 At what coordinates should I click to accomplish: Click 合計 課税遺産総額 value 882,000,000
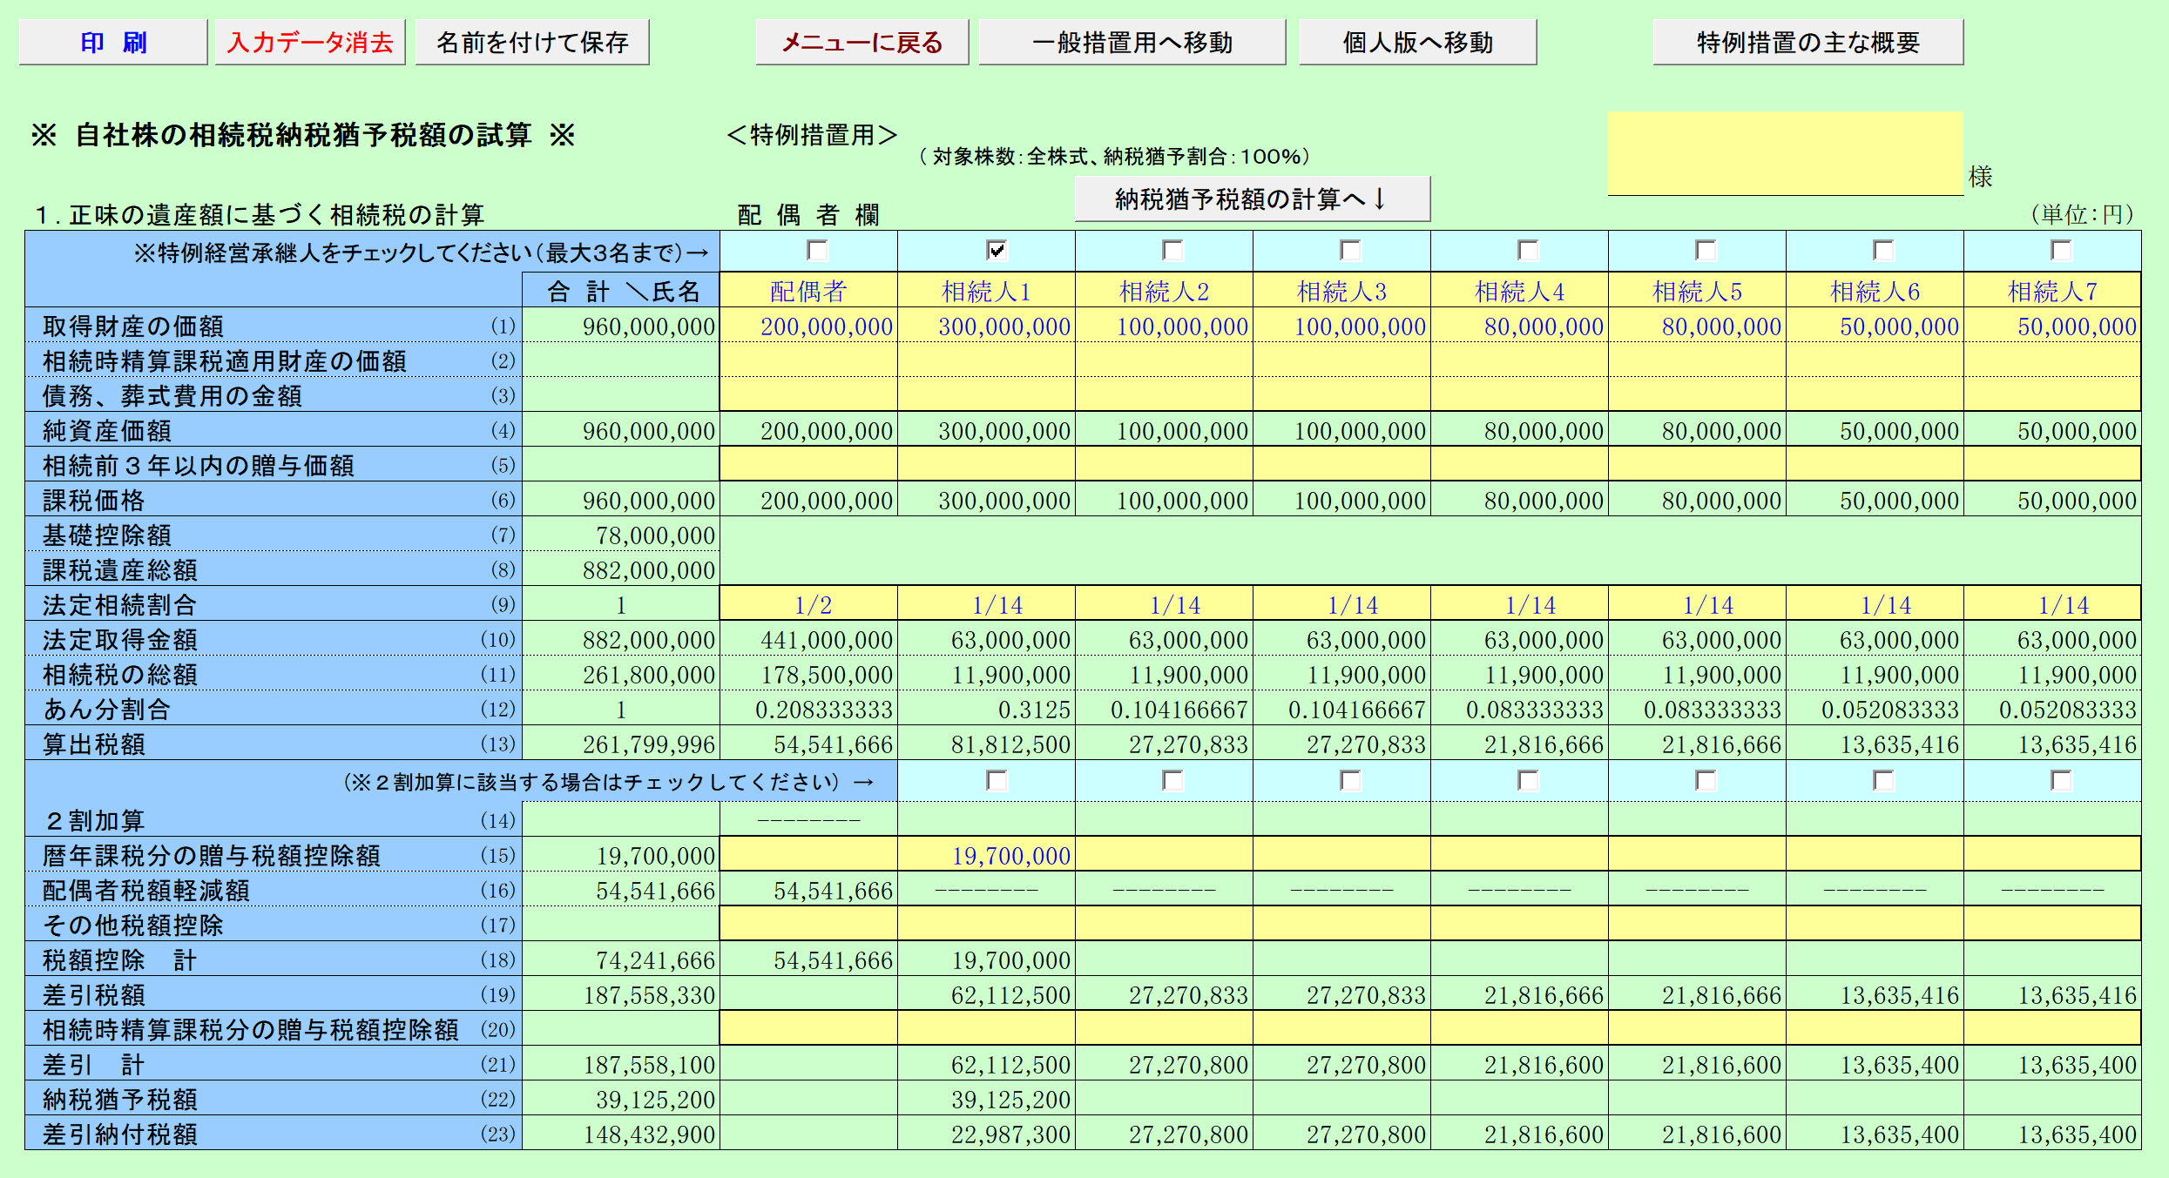(621, 569)
